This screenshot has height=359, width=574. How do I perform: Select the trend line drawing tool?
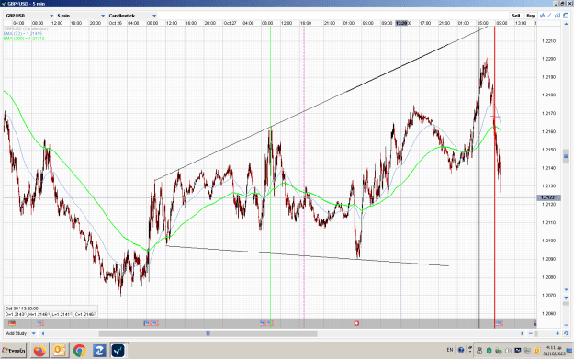click(x=549, y=16)
